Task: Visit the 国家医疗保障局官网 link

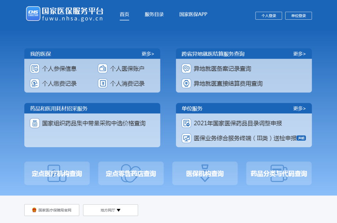Action: [52, 210]
